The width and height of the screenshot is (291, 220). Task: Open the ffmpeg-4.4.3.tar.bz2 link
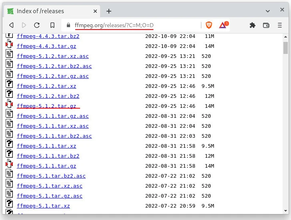pyautogui.click(x=48, y=36)
